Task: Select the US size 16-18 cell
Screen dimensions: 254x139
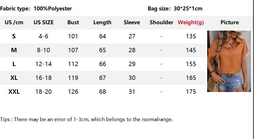Action: pos(44,78)
